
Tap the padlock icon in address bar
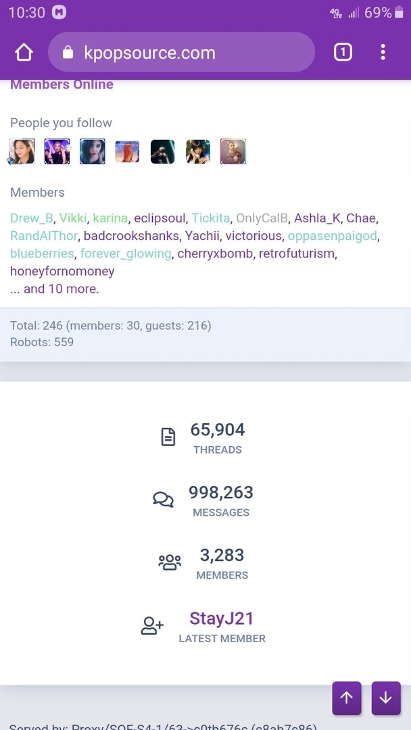click(68, 52)
